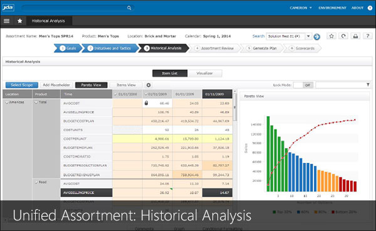Go to the Assortment Review step
This screenshot has width=376, height=231.
click(x=214, y=48)
